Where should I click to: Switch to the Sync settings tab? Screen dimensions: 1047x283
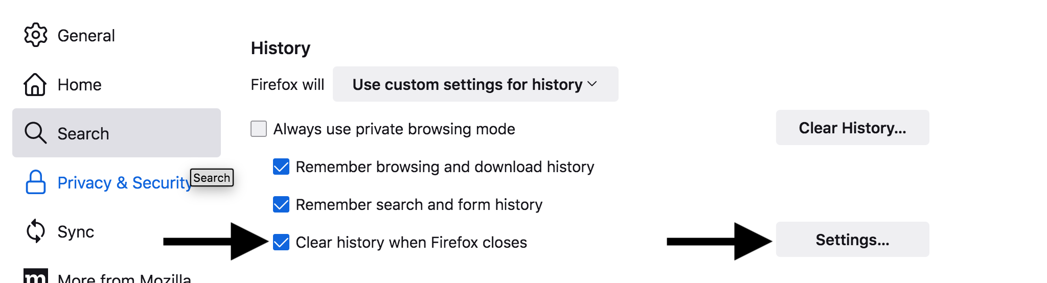coord(76,232)
